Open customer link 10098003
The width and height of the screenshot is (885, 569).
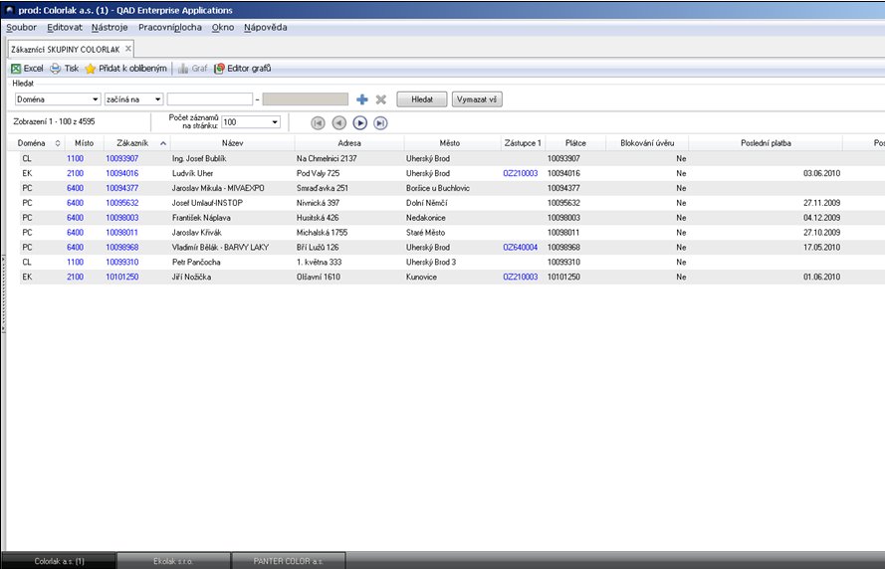point(121,218)
